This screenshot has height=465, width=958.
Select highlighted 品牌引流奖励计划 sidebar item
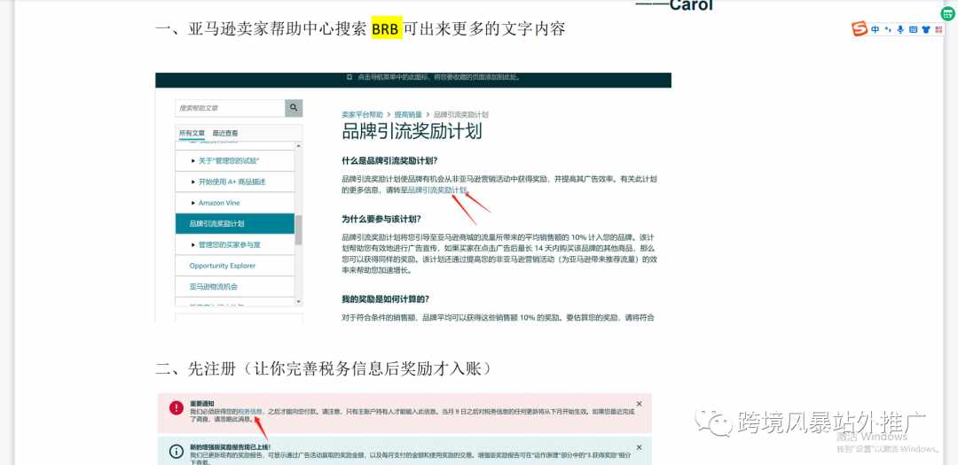[x=234, y=223]
